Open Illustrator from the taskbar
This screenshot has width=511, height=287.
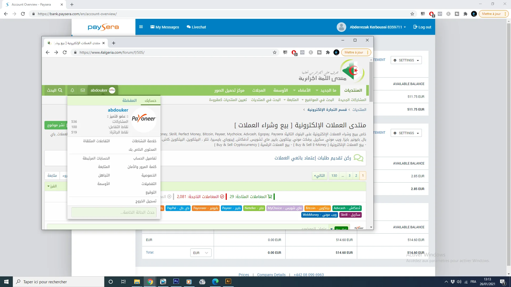[x=228, y=281]
